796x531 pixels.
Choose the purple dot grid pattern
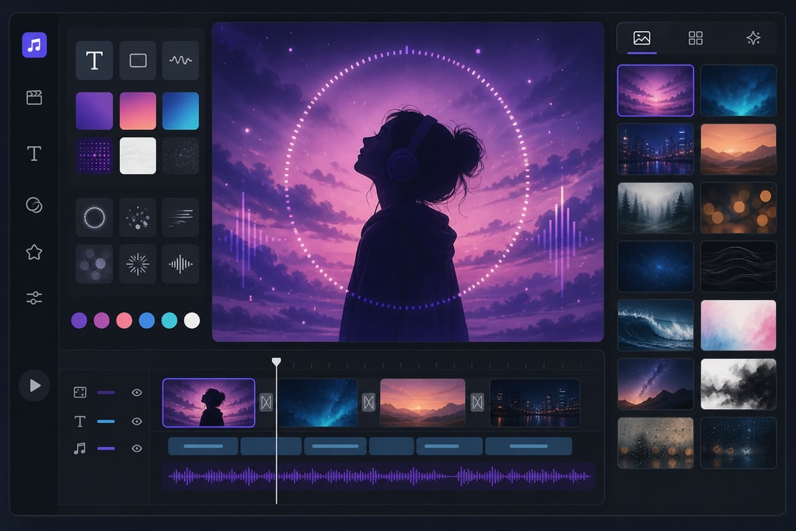(x=94, y=155)
